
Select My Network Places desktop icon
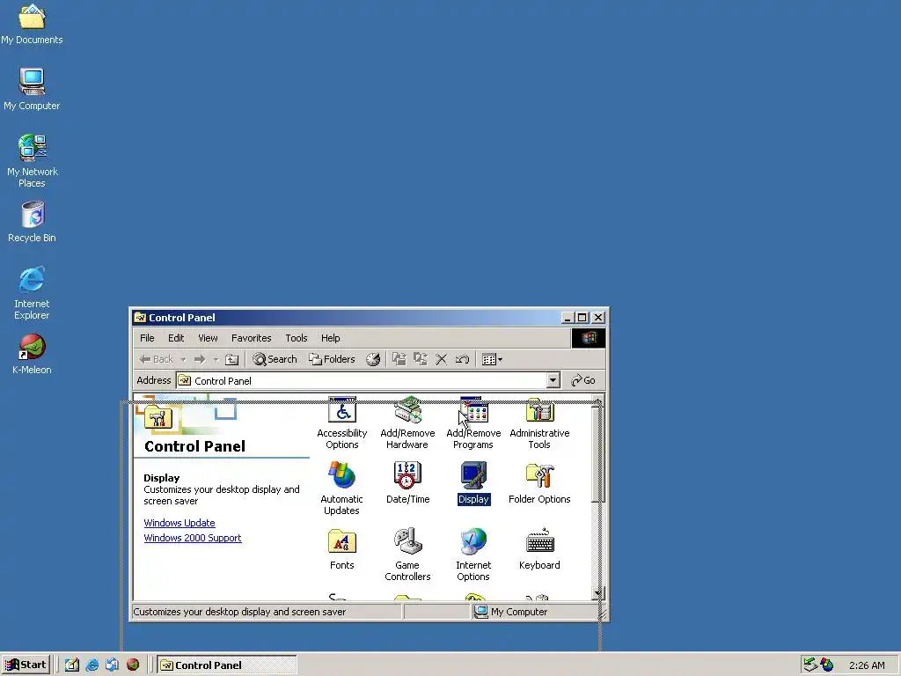[32, 161]
